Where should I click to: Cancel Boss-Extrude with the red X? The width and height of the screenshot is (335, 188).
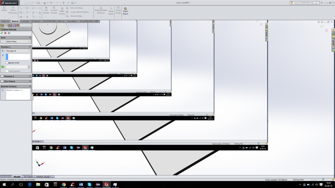(5, 33)
